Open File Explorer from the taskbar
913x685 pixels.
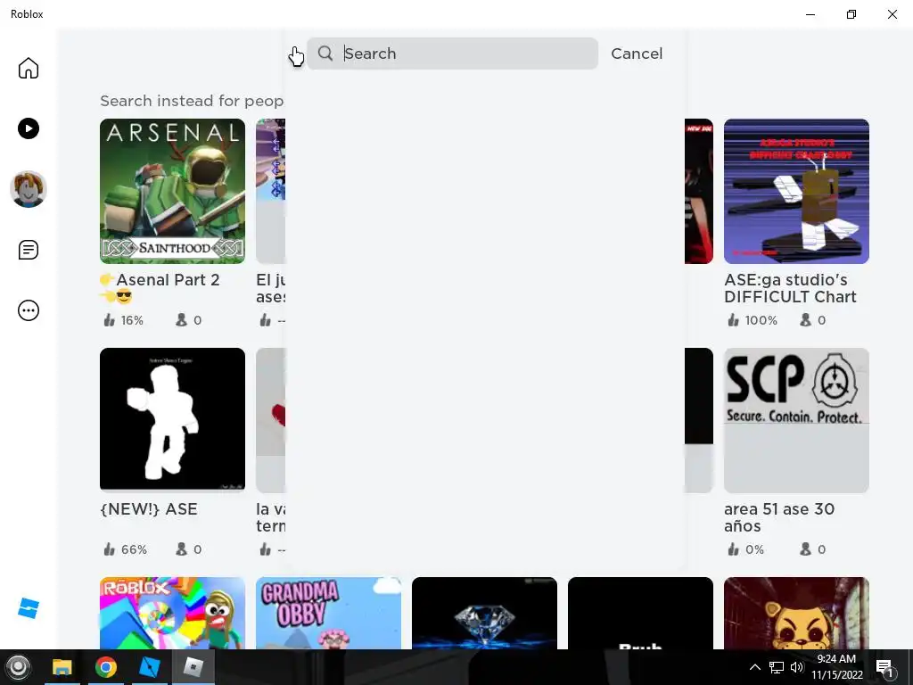[x=62, y=667]
